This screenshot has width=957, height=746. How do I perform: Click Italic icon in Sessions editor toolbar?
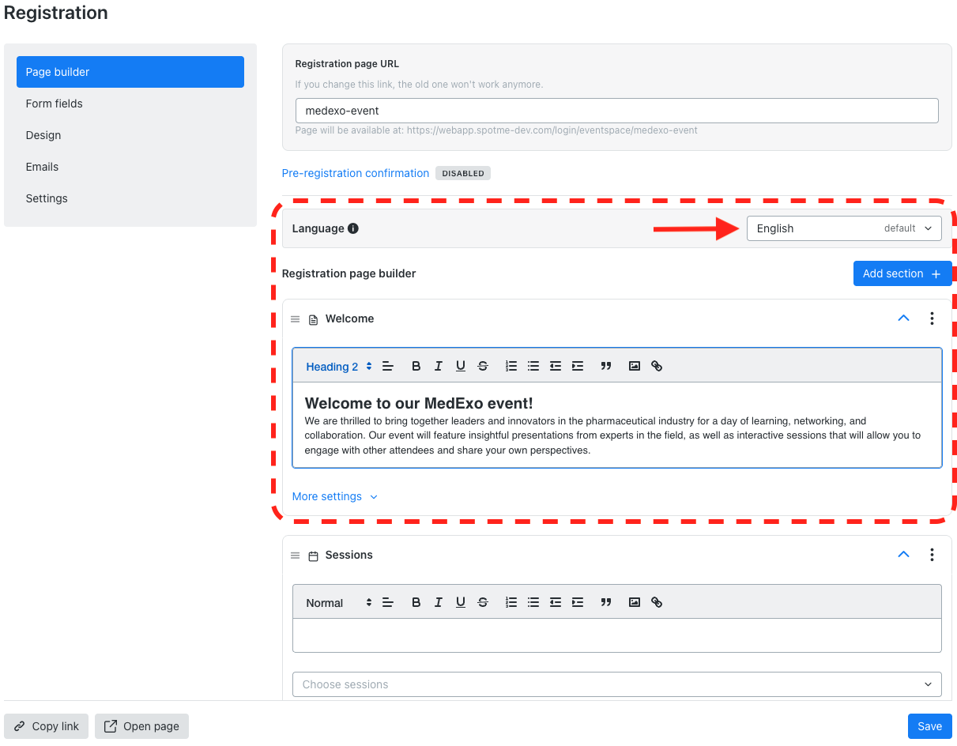439,602
